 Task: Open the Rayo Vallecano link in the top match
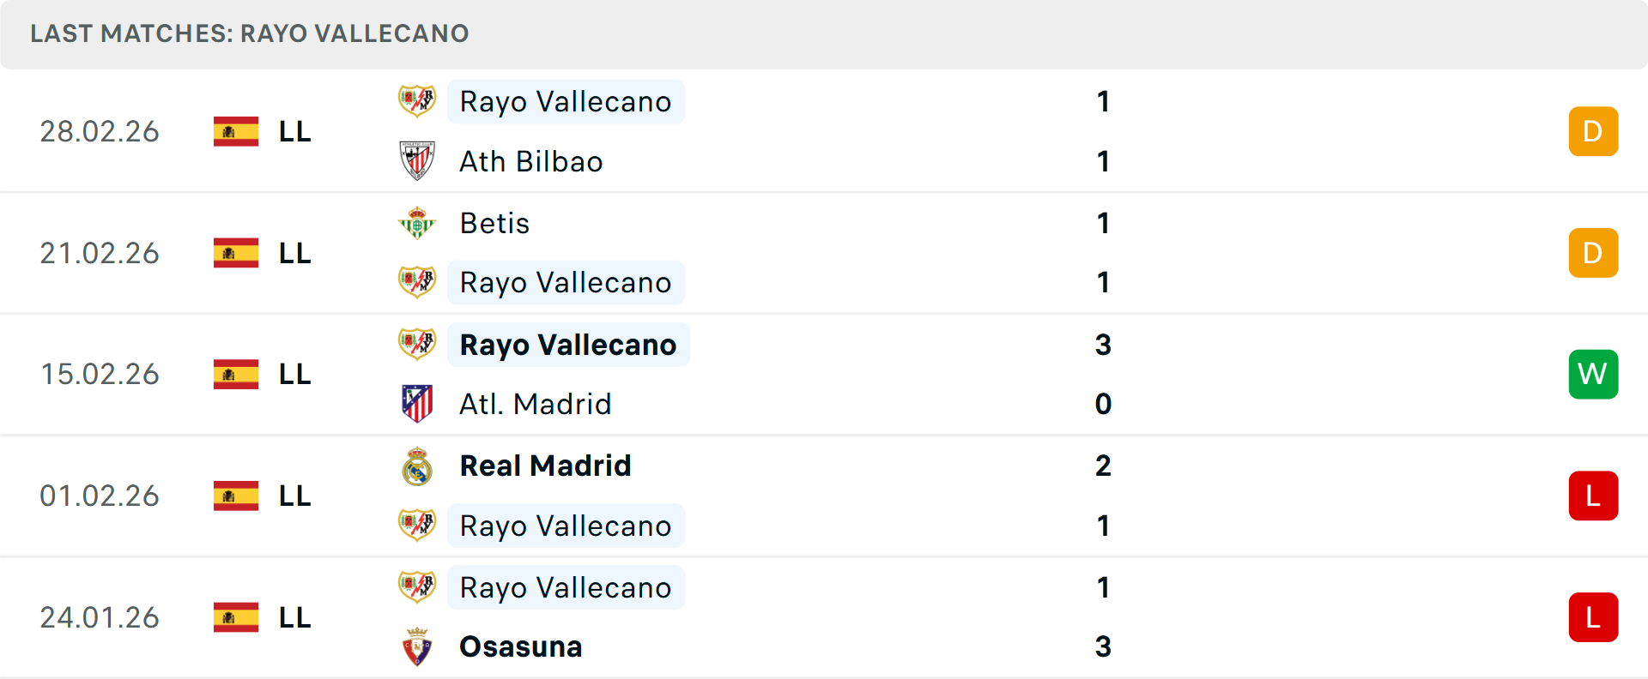[565, 100]
